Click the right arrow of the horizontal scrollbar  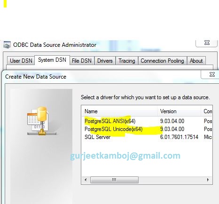[x=208, y=180]
